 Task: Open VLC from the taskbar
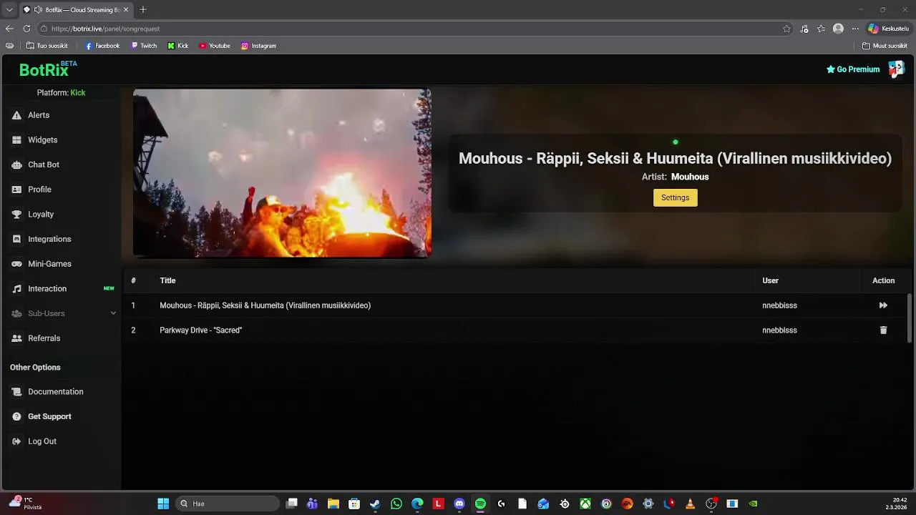point(690,504)
